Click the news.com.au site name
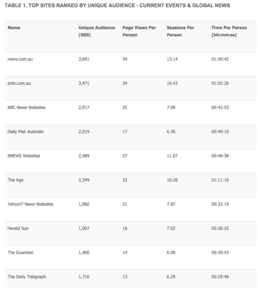The height and width of the screenshot is (288, 258). tap(20, 59)
